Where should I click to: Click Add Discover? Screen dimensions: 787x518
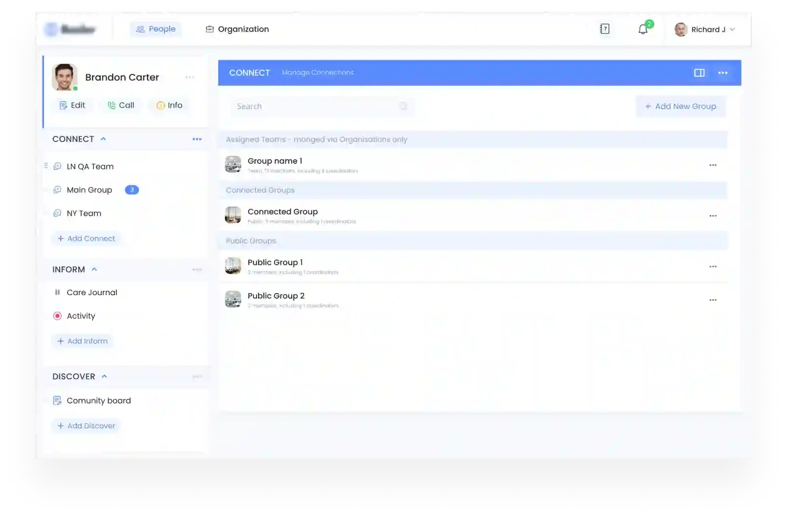[x=86, y=426]
